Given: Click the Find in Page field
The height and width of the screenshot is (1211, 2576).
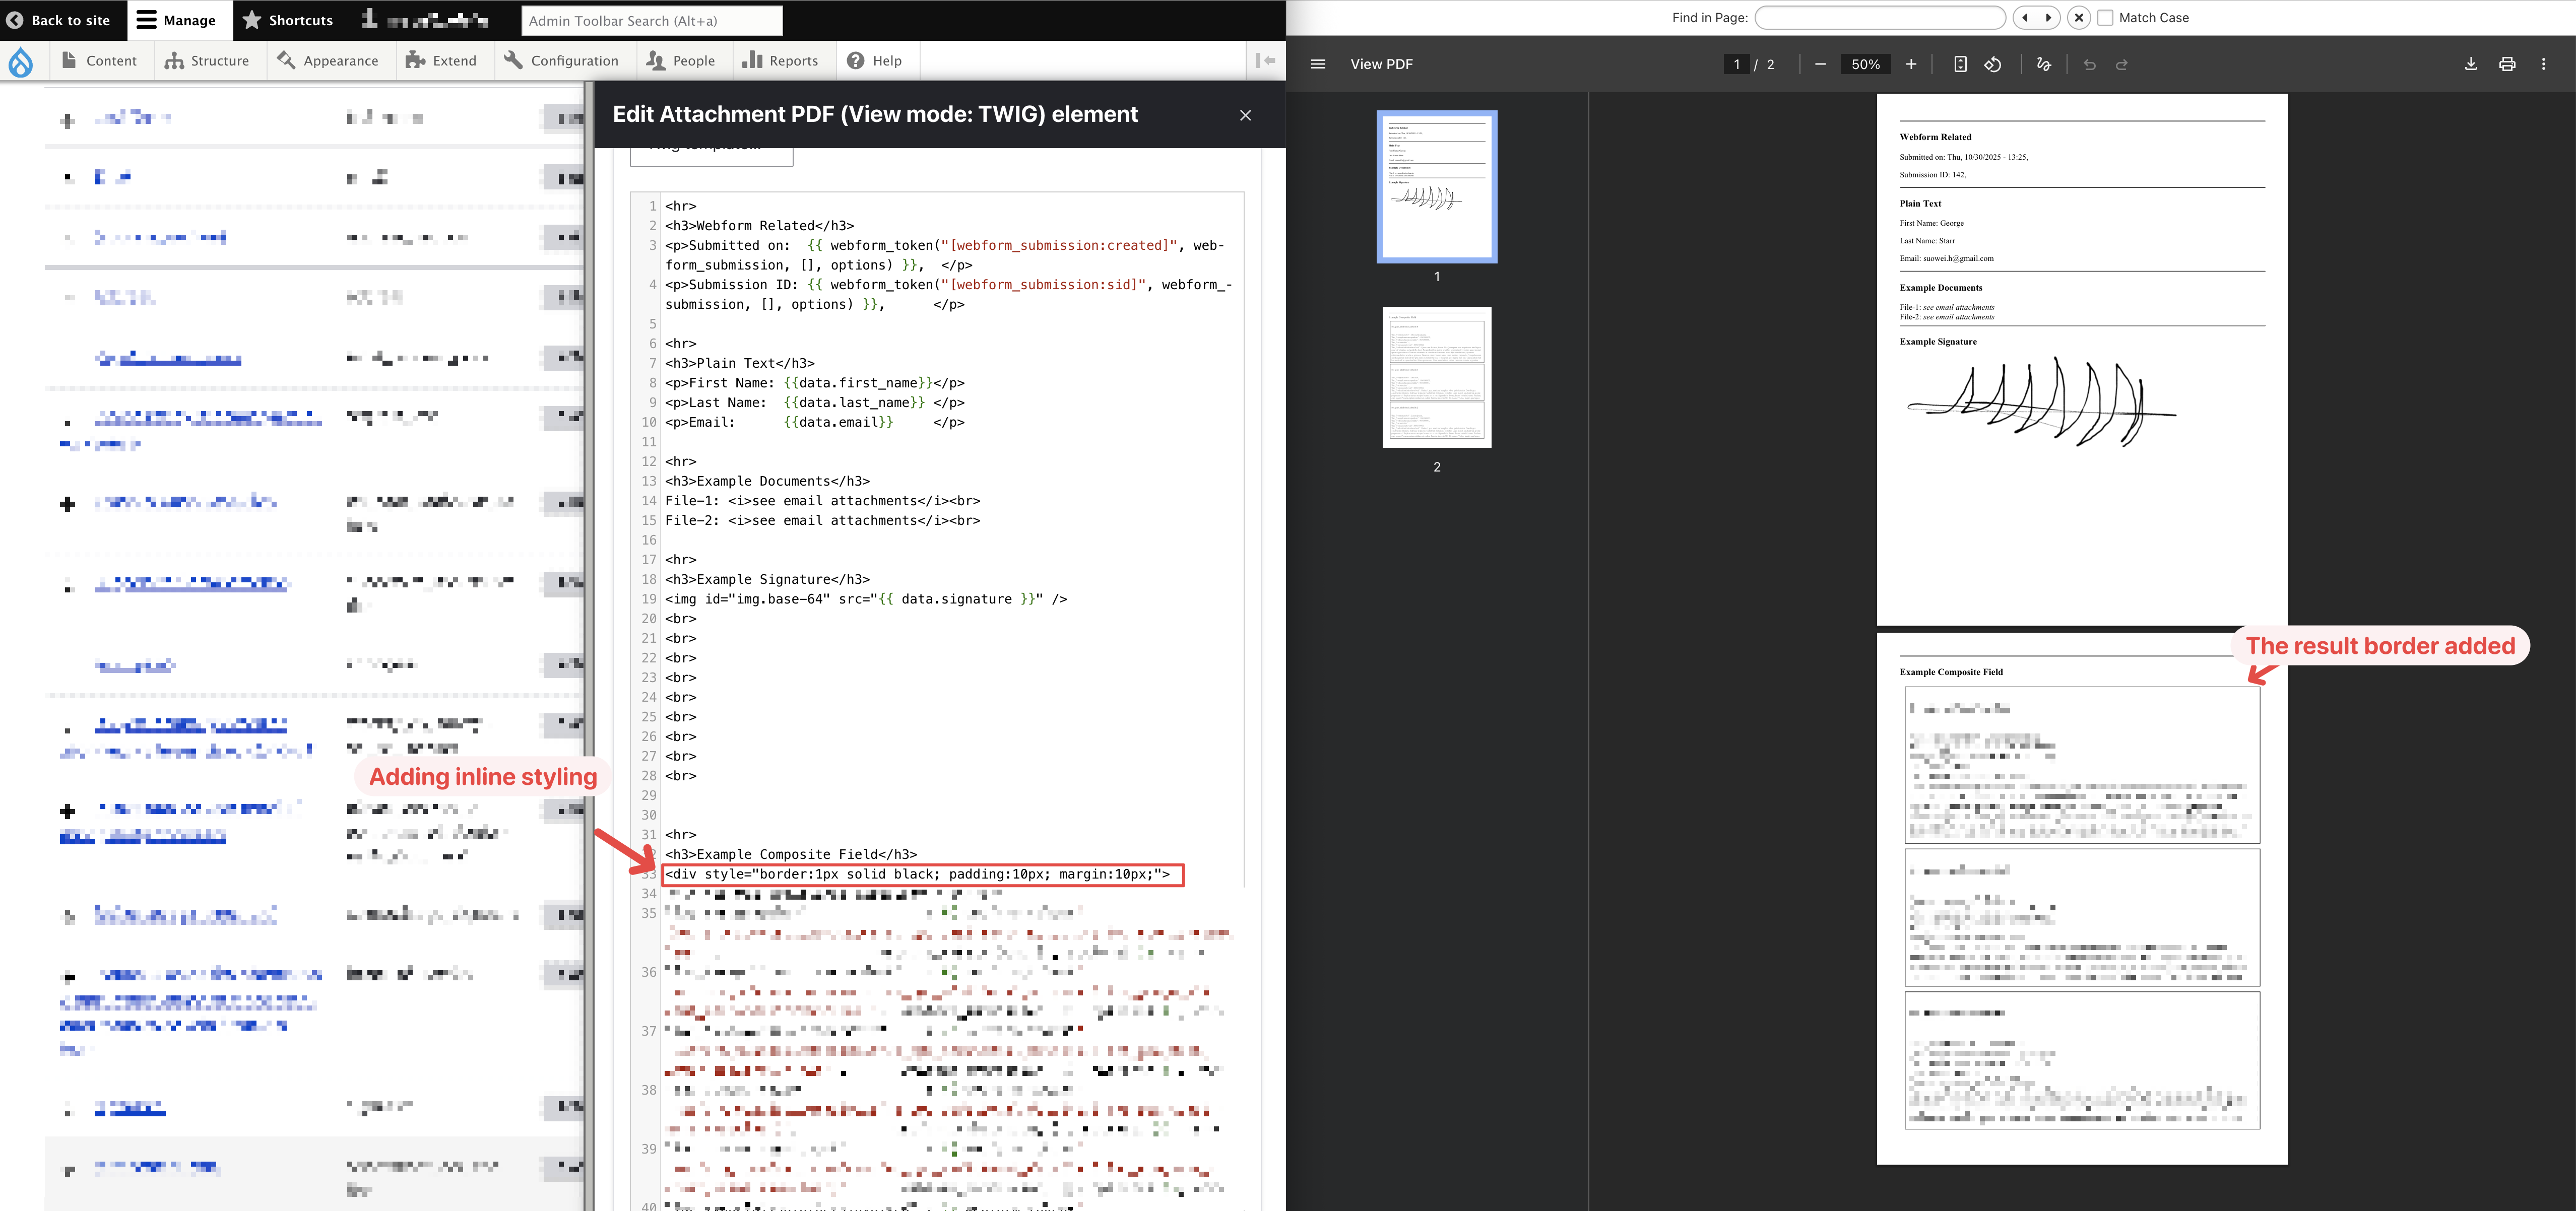Looking at the screenshot, I should coord(1879,18).
